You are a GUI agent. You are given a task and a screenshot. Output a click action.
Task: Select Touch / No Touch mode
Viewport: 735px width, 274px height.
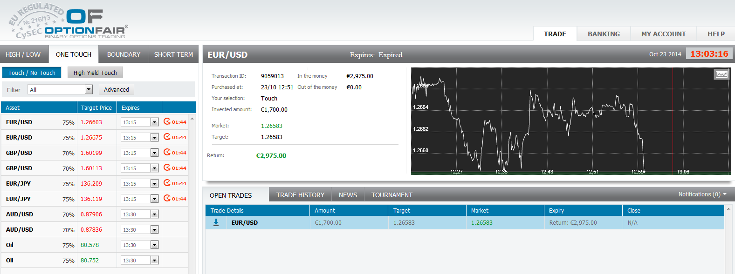[x=32, y=73]
